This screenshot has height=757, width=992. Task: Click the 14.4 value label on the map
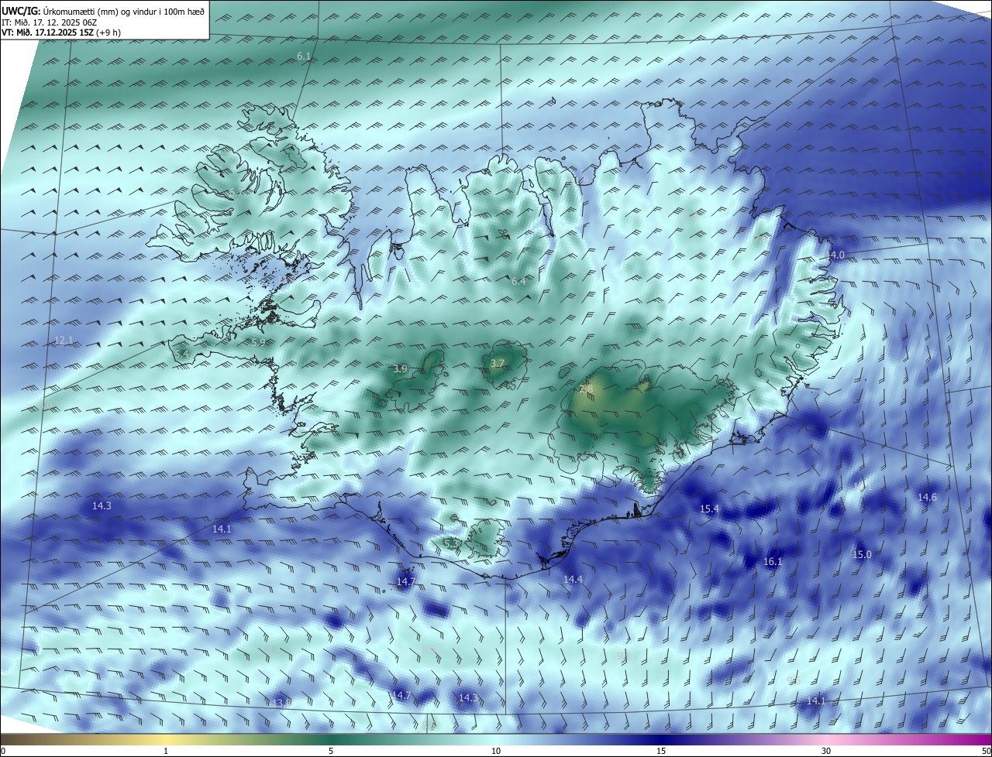tap(573, 579)
